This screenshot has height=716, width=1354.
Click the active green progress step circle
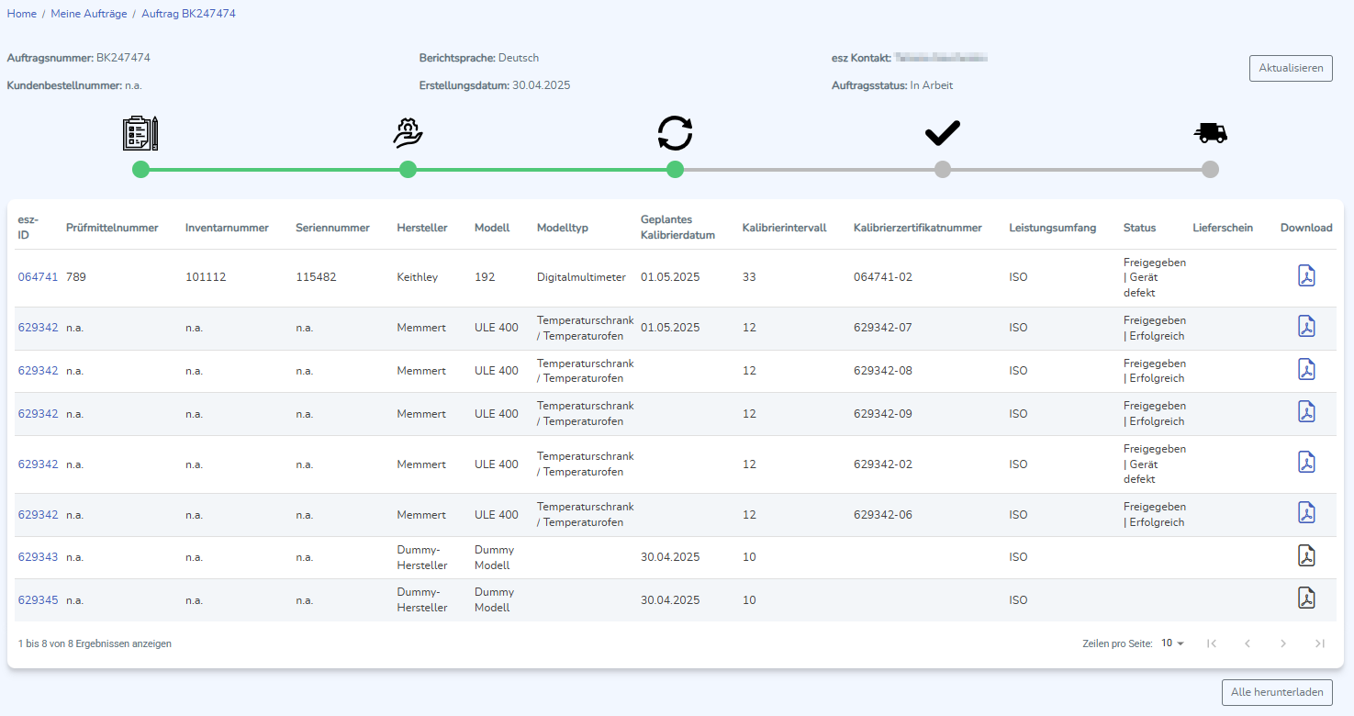coord(675,169)
